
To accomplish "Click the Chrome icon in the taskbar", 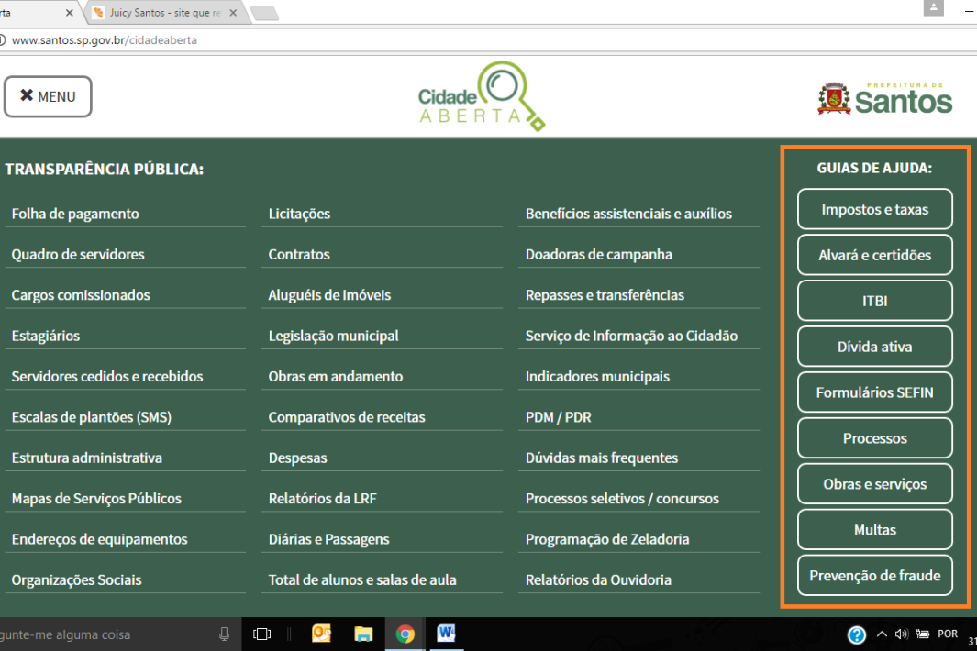I will 405,634.
